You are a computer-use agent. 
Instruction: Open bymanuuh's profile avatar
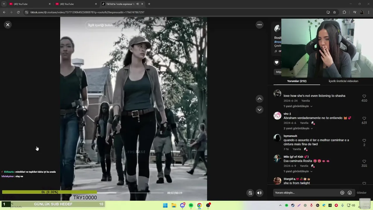click(277, 138)
